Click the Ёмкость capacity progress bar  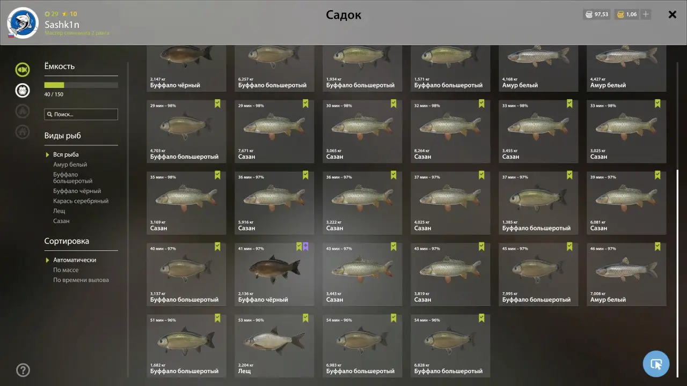click(81, 85)
